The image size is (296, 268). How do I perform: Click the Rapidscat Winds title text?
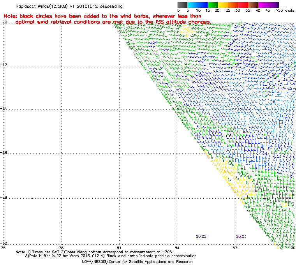pyautogui.click(x=69, y=6)
